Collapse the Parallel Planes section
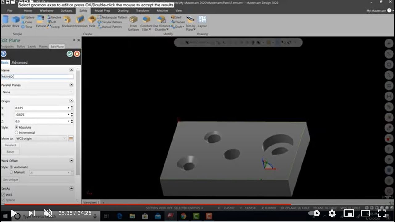Viewport: 395px width, 222px height. click(71, 85)
